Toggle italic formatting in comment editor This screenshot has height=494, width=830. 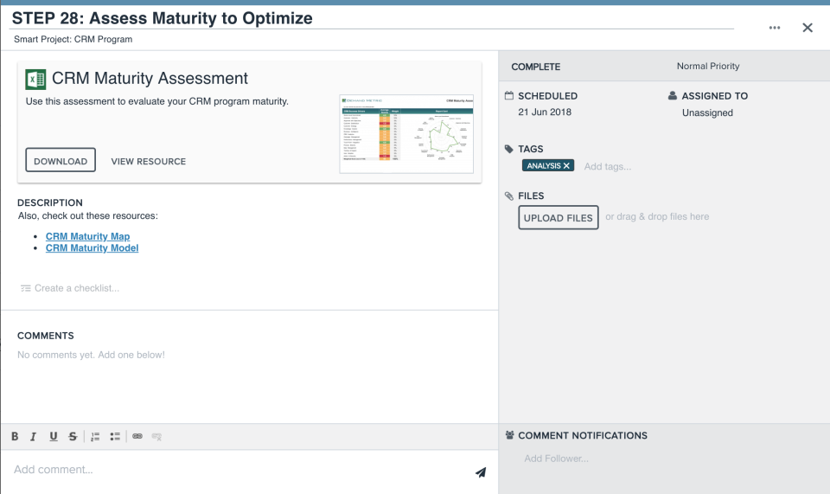tap(33, 437)
